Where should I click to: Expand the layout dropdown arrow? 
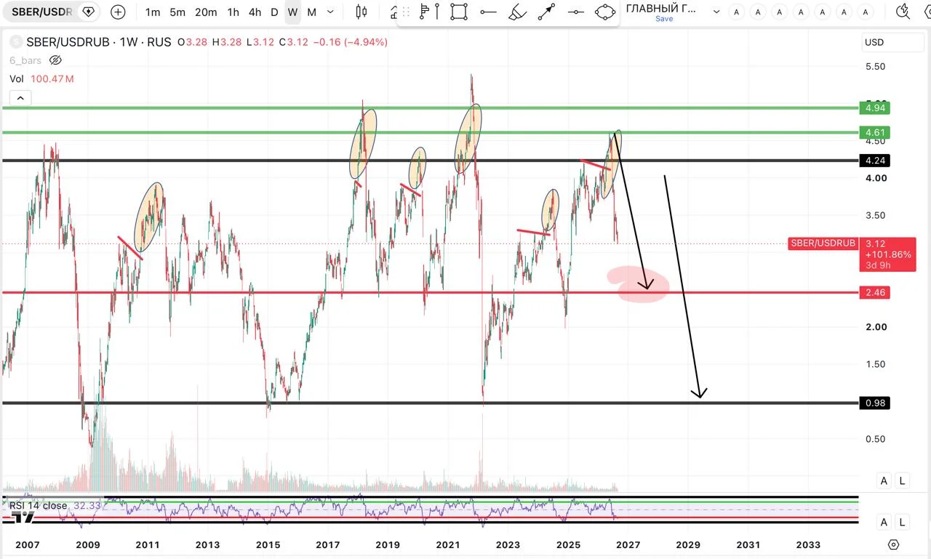716,12
